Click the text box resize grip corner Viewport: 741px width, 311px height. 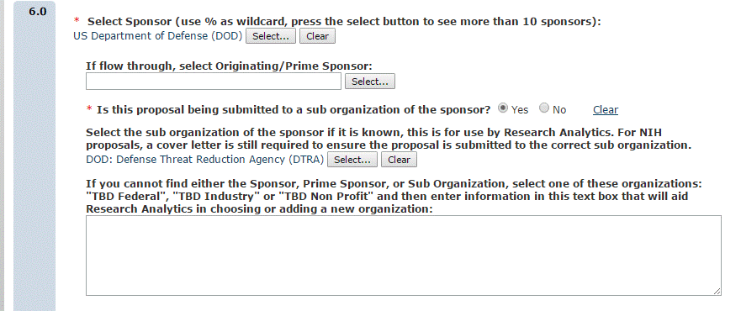pyautogui.click(x=717, y=292)
